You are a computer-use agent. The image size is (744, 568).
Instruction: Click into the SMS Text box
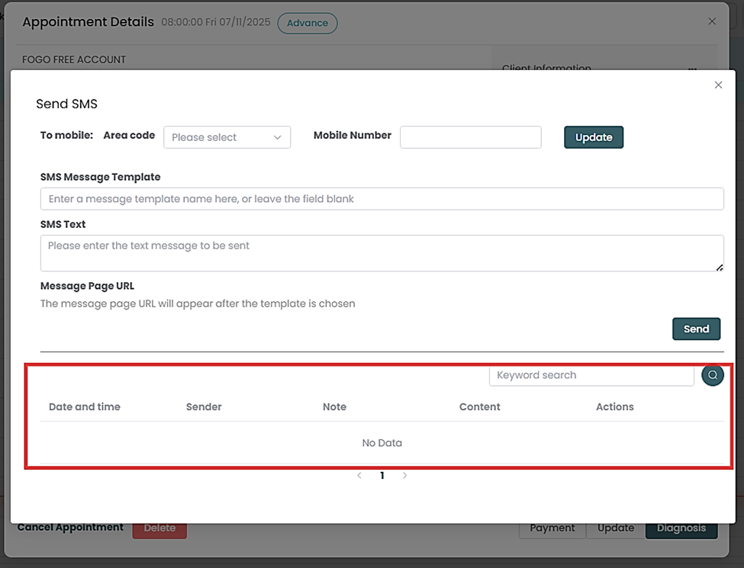point(382,252)
